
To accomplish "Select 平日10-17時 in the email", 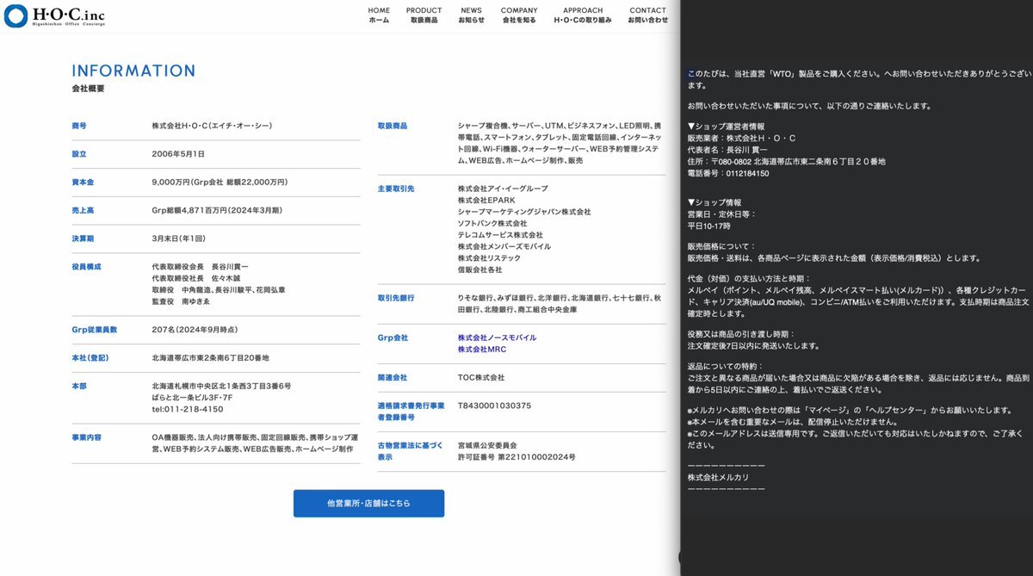I will [x=709, y=226].
